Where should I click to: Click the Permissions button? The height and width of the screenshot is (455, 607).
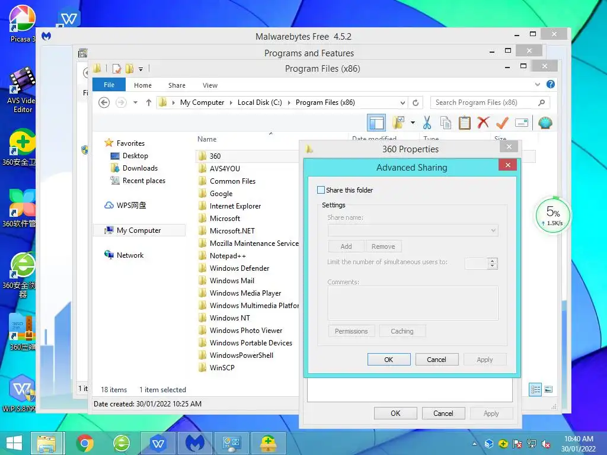coord(352,331)
